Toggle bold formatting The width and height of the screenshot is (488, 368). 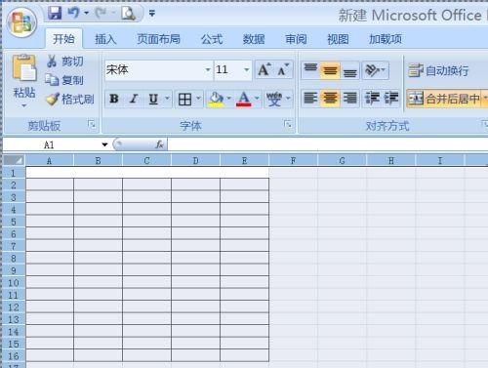click(114, 99)
